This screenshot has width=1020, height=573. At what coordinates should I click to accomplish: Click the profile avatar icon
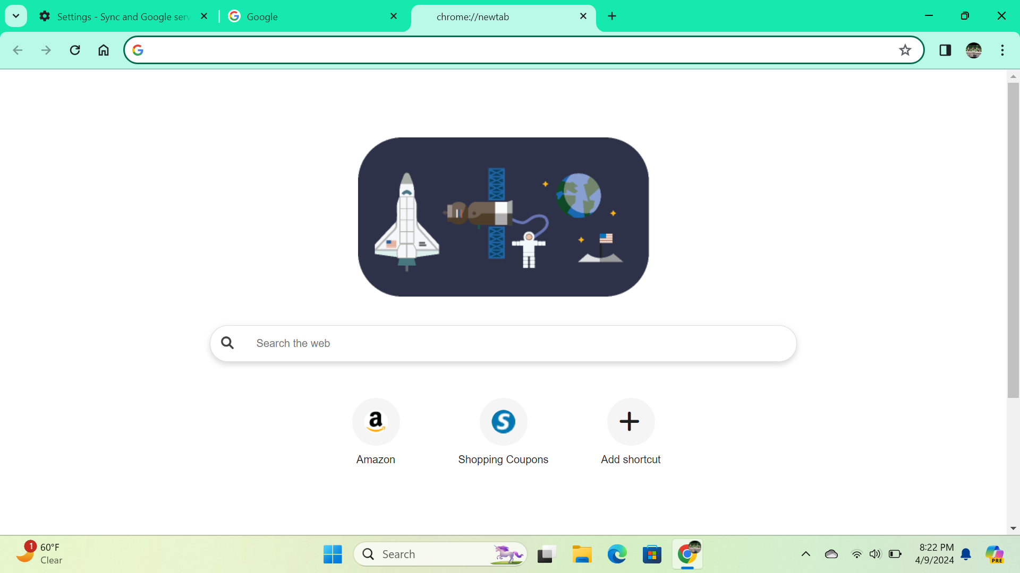pos(973,50)
